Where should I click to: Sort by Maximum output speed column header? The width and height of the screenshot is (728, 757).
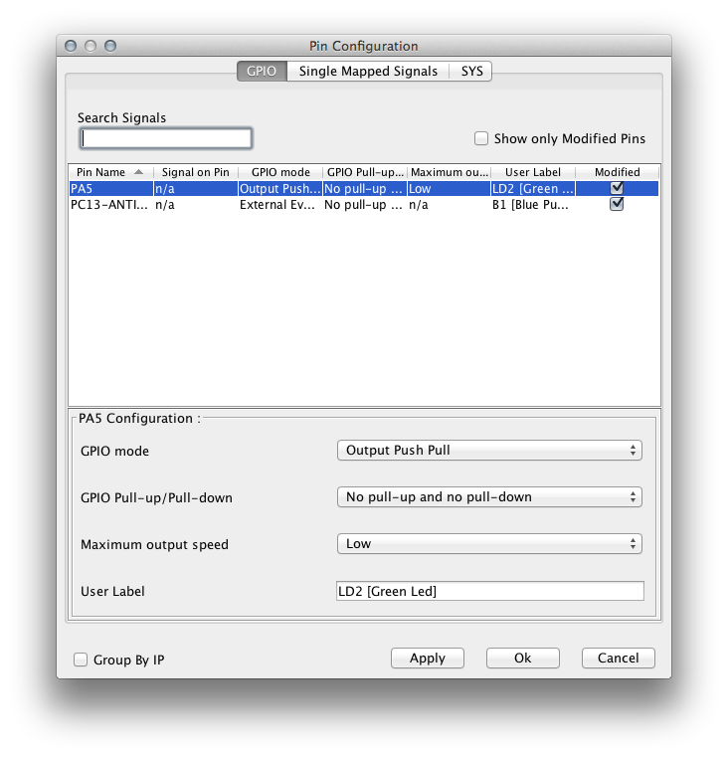click(450, 172)
